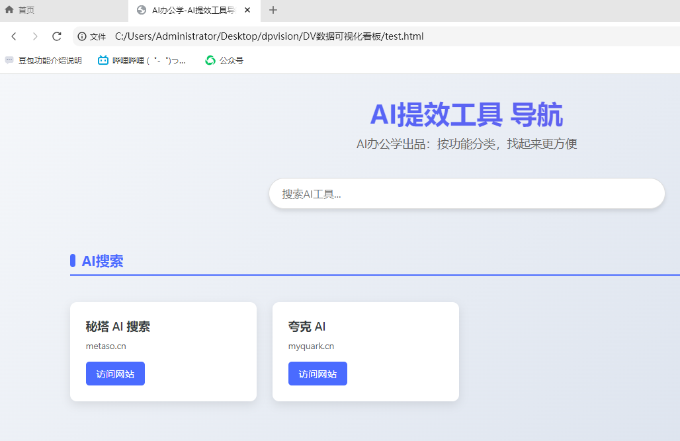The width and height of the screenshot is (680, 441).
Task: Click the page refresh icon
Action: (56, 36)
